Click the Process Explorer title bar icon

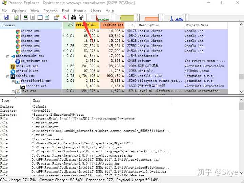[x=4, y=3]
